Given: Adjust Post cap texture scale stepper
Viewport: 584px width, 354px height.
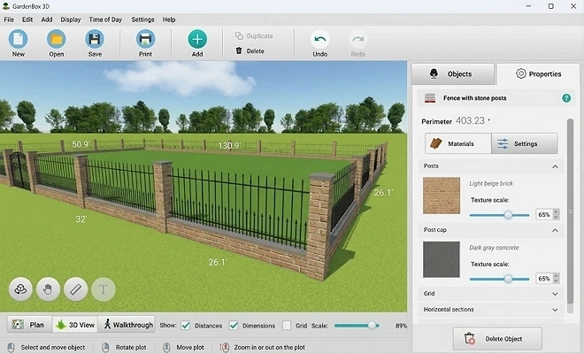Looking at the screenshot, I should click(x=556, y=279).
